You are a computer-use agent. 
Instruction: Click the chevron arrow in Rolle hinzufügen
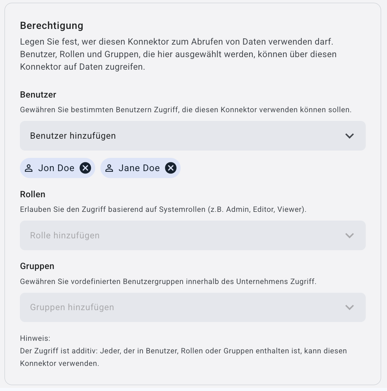349,236
